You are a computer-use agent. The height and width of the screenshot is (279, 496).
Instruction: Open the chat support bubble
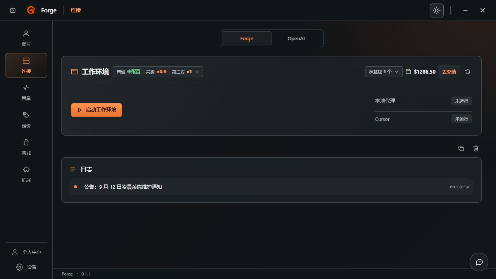479,262
